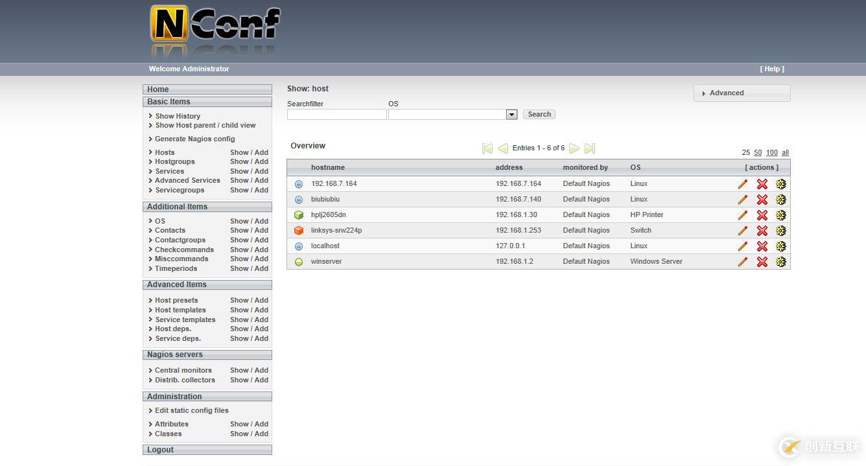
Task: Click Show for Timeperiods
Action: click(239, 268)
